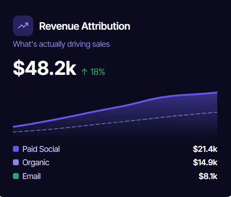Click the Organic legend label
231x197 pixels.
[x=36, y=163]
